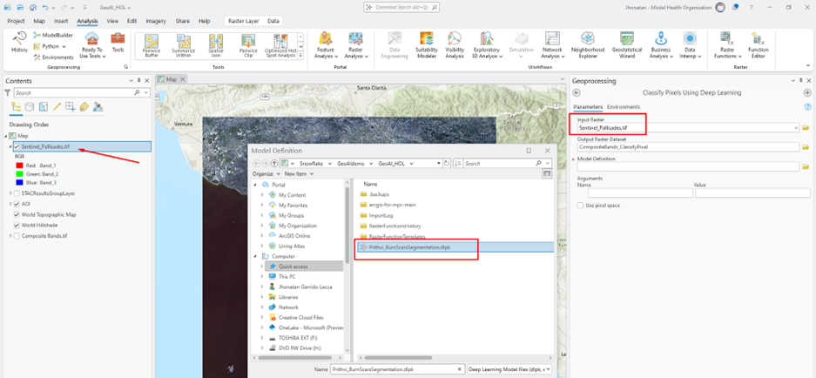This screenshot has width=816, height=378.
Task: Check the STACResultsGroupLayer visibility box
Action: pyautogui.click(x=17, y=193)
